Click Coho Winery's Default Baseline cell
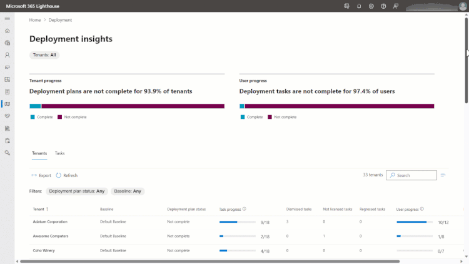This screenshot has width=469, height=264. point(113,250)
